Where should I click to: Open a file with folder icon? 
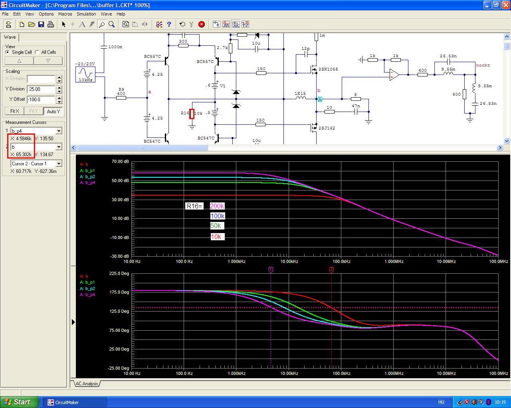pyautogui.click(x=32, y=24)
